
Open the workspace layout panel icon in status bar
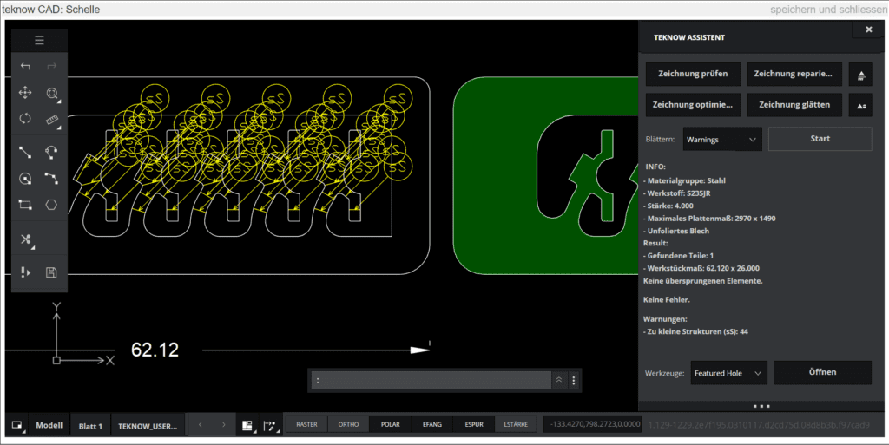(247, 426)
